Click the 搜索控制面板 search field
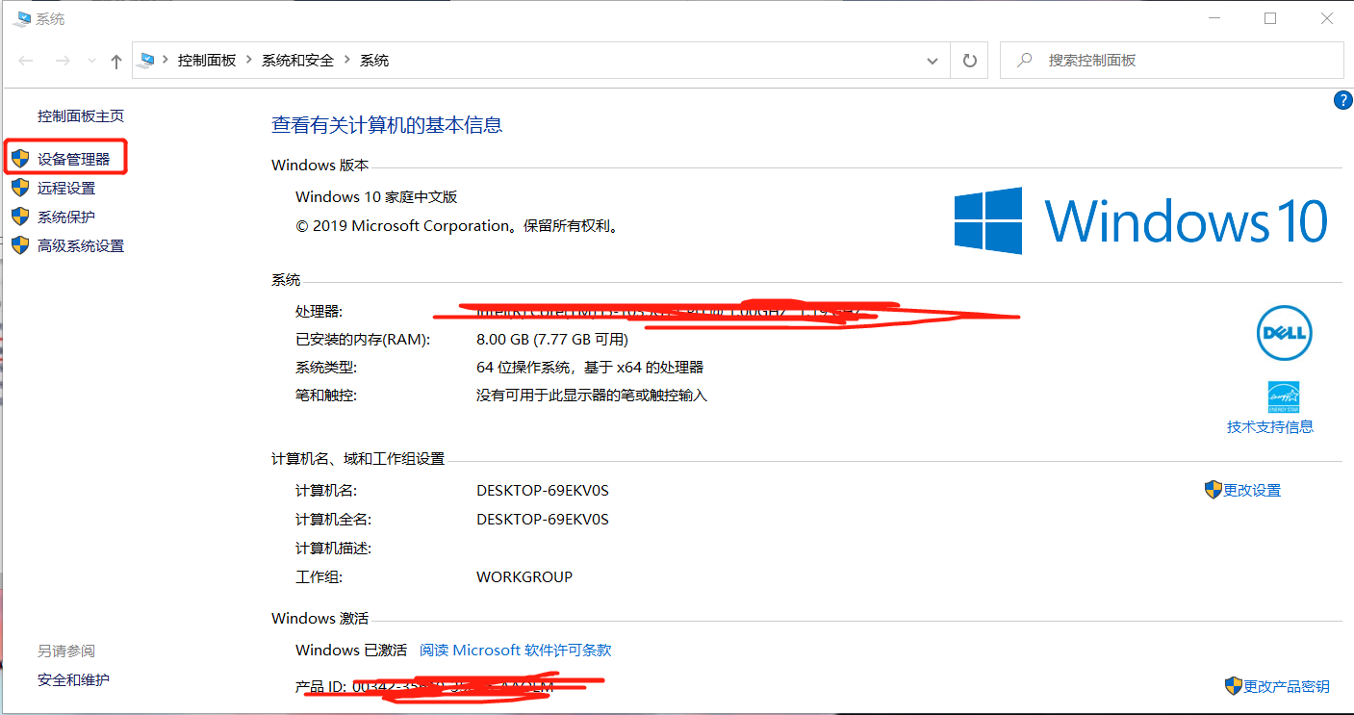Screen dimensions: 1354x715 [1172, 61]
